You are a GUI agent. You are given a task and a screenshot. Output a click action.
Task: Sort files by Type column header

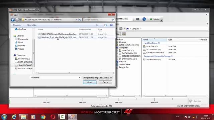(x=100, y=30)
